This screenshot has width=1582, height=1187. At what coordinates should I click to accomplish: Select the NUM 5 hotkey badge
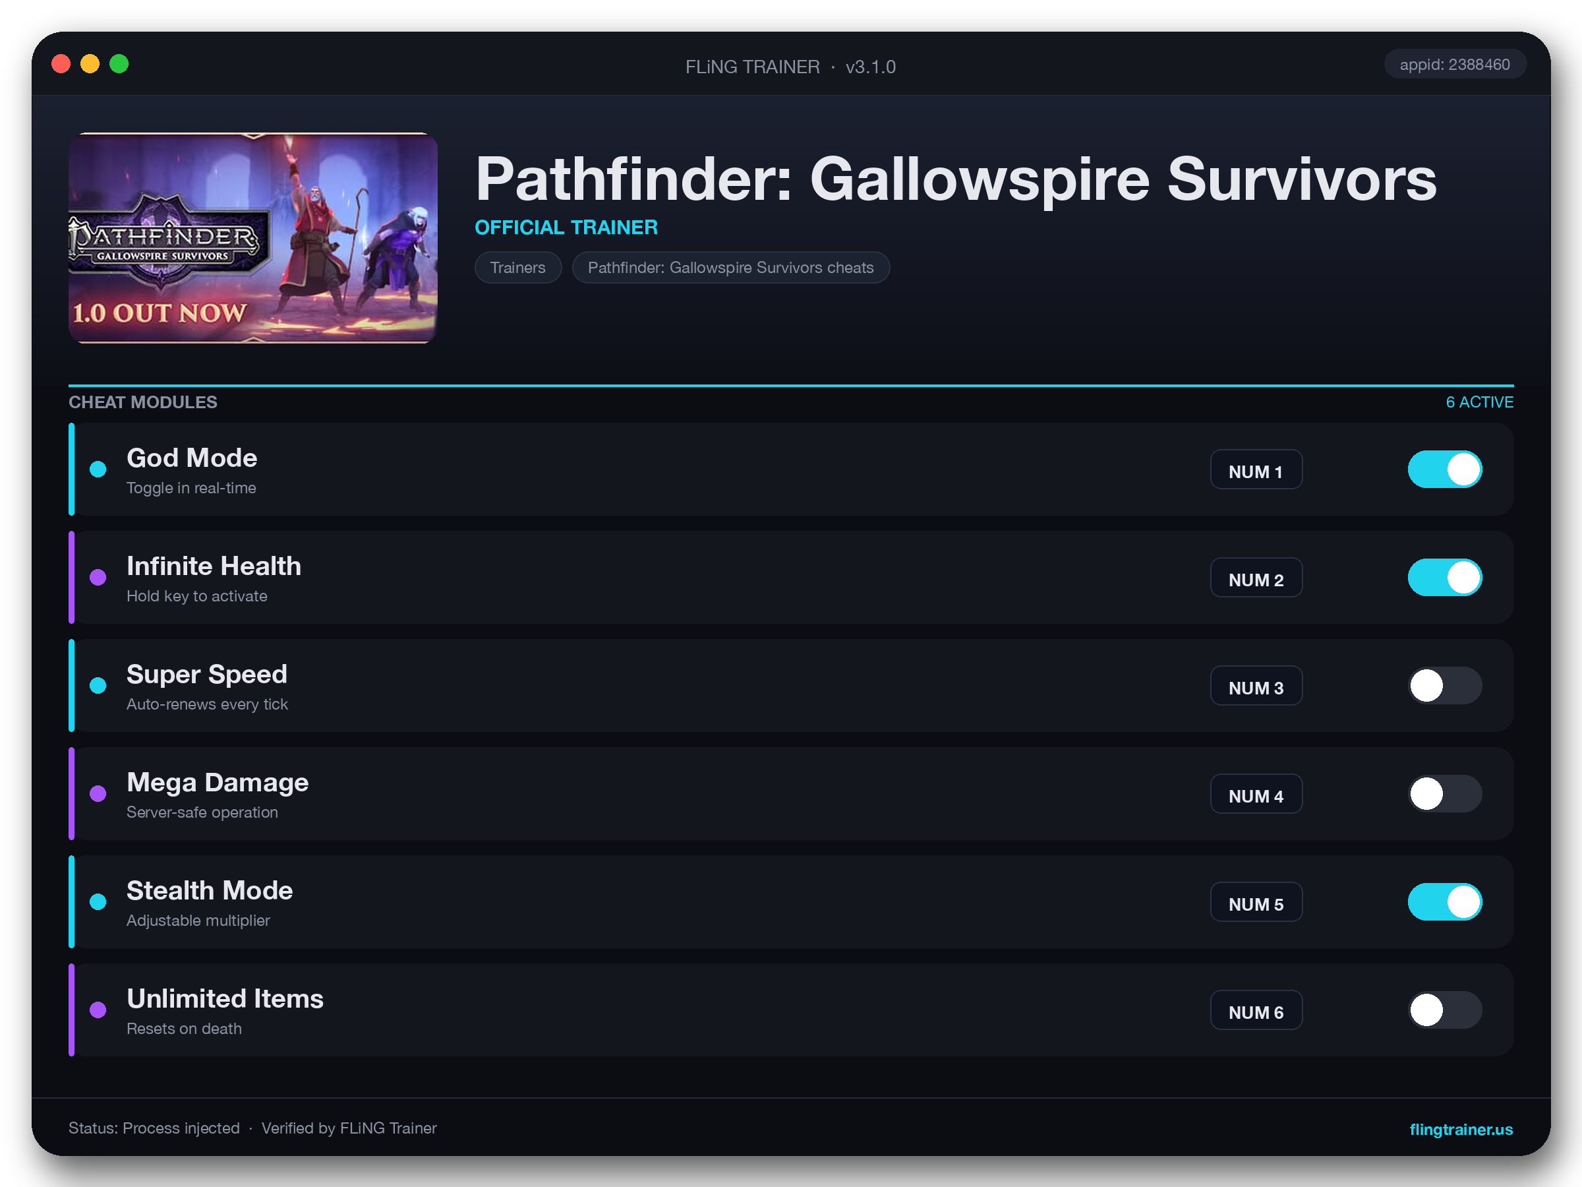pyautogui.click(x=1256, y=902)
